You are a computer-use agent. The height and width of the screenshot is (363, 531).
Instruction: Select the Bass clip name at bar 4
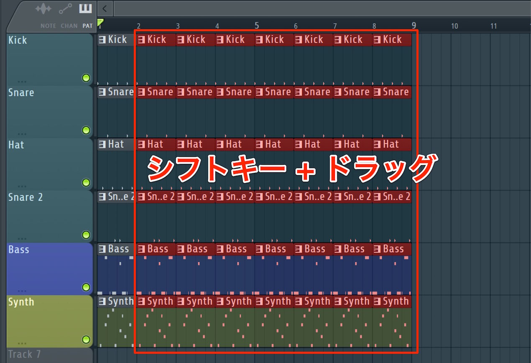click(237, 249)
